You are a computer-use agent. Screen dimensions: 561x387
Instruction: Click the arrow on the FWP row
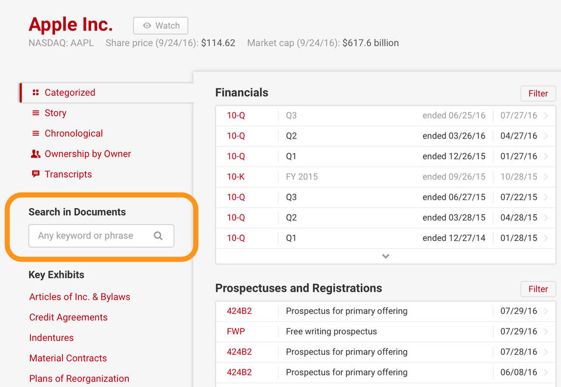pyautogui.click(x=546, y=331)
